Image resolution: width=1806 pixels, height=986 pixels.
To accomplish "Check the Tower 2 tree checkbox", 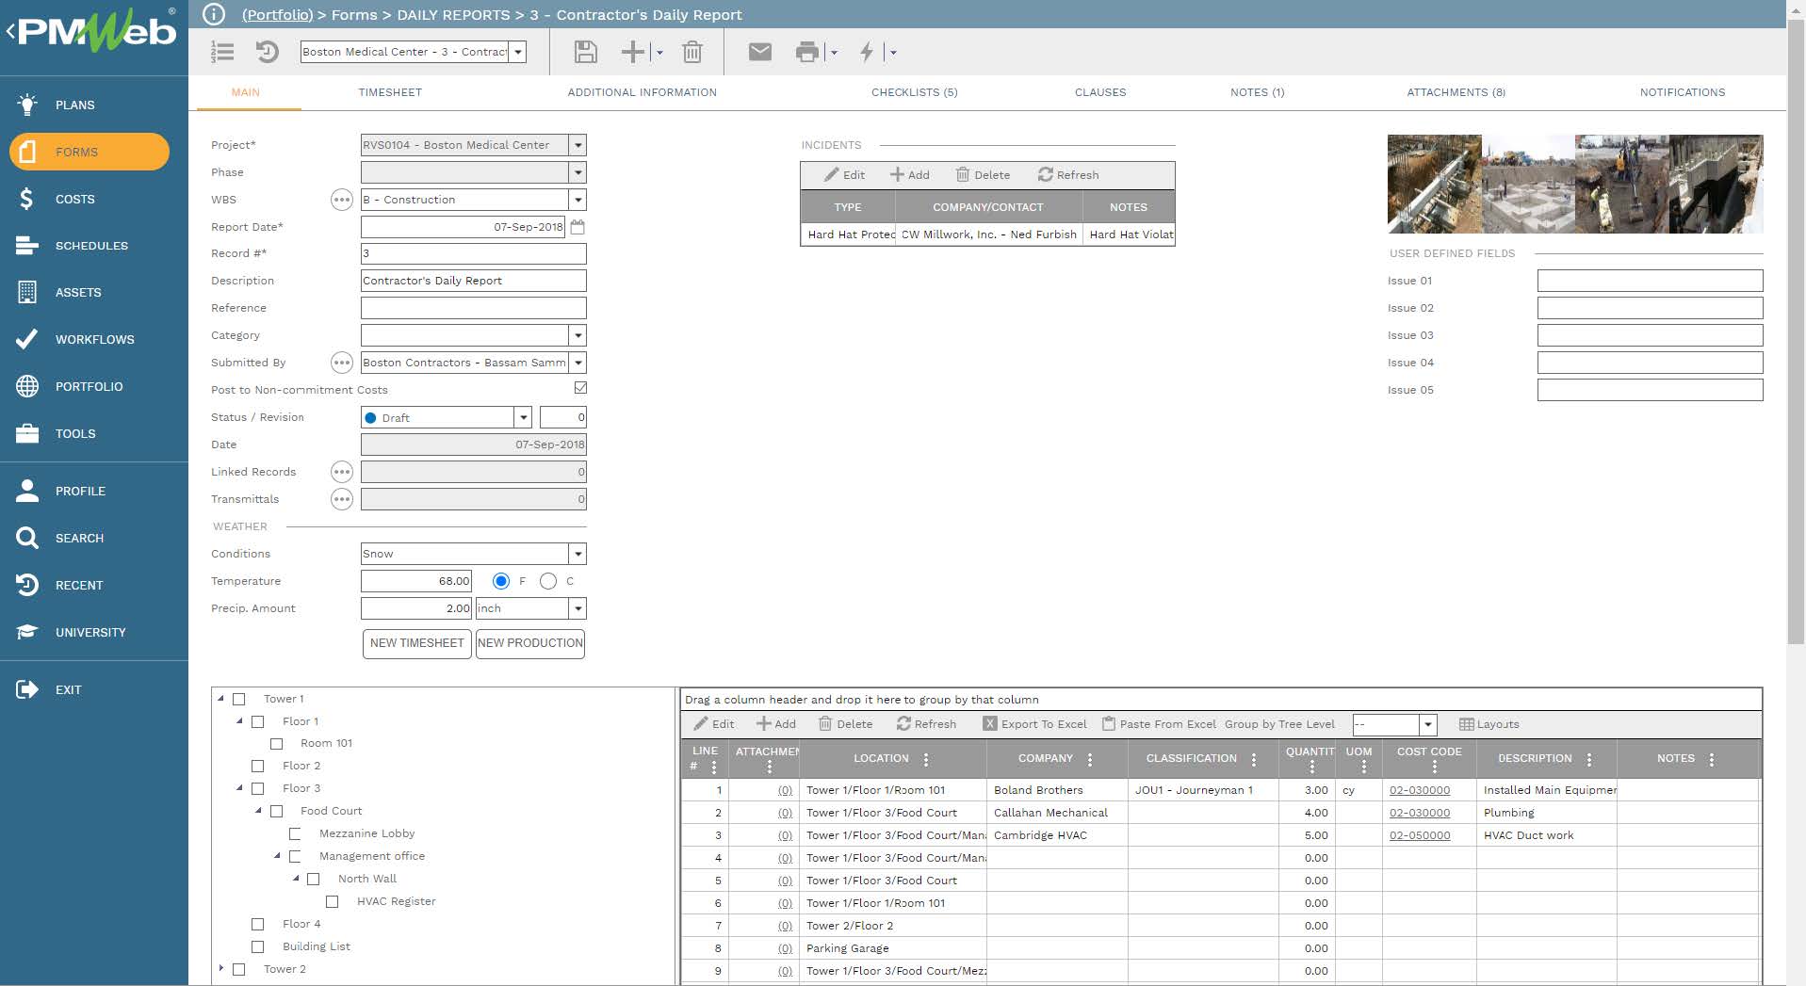I will [x=239, y=969].
